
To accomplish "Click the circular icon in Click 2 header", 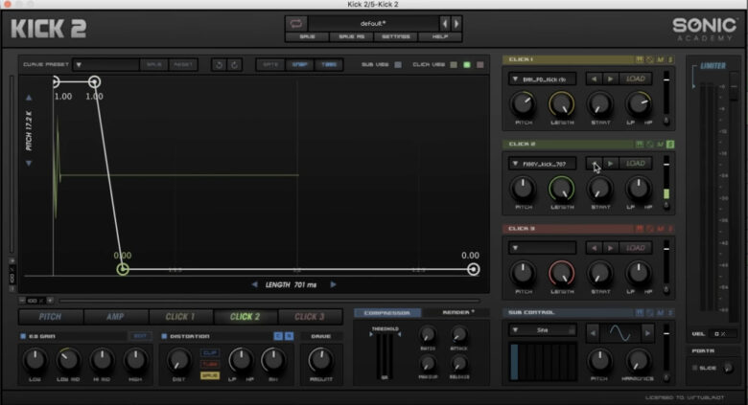I will coord(650,144).
